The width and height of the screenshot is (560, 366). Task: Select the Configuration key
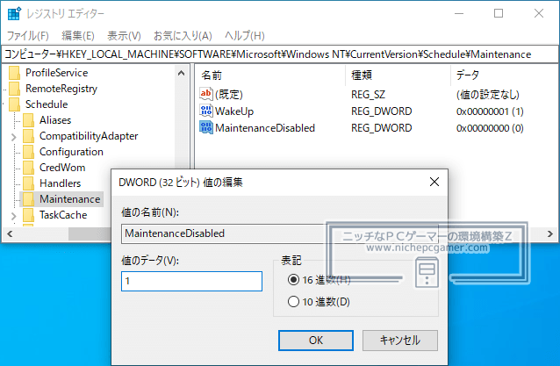(71, 152)
